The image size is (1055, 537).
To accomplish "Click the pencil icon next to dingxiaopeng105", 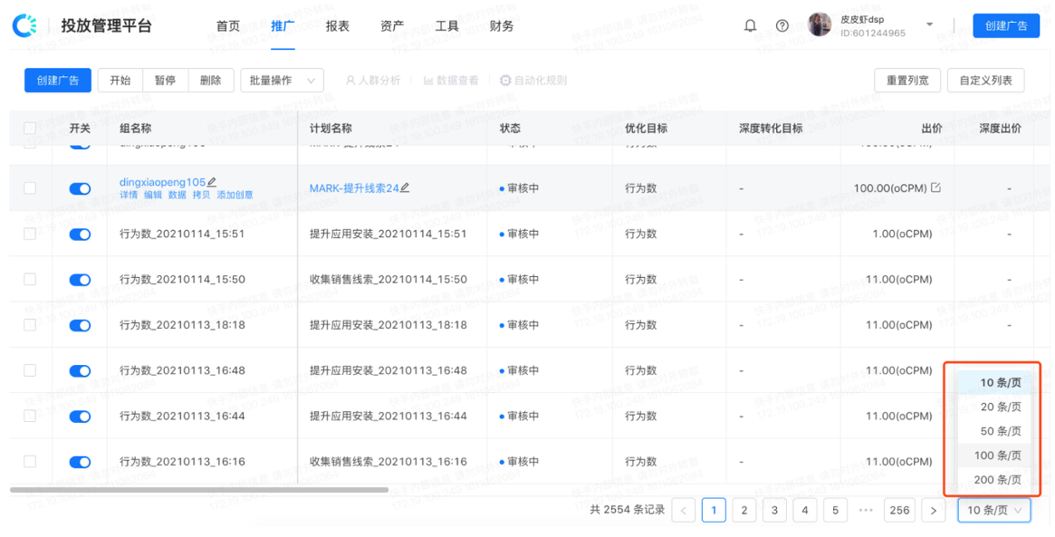I will (x=211, y=181).
